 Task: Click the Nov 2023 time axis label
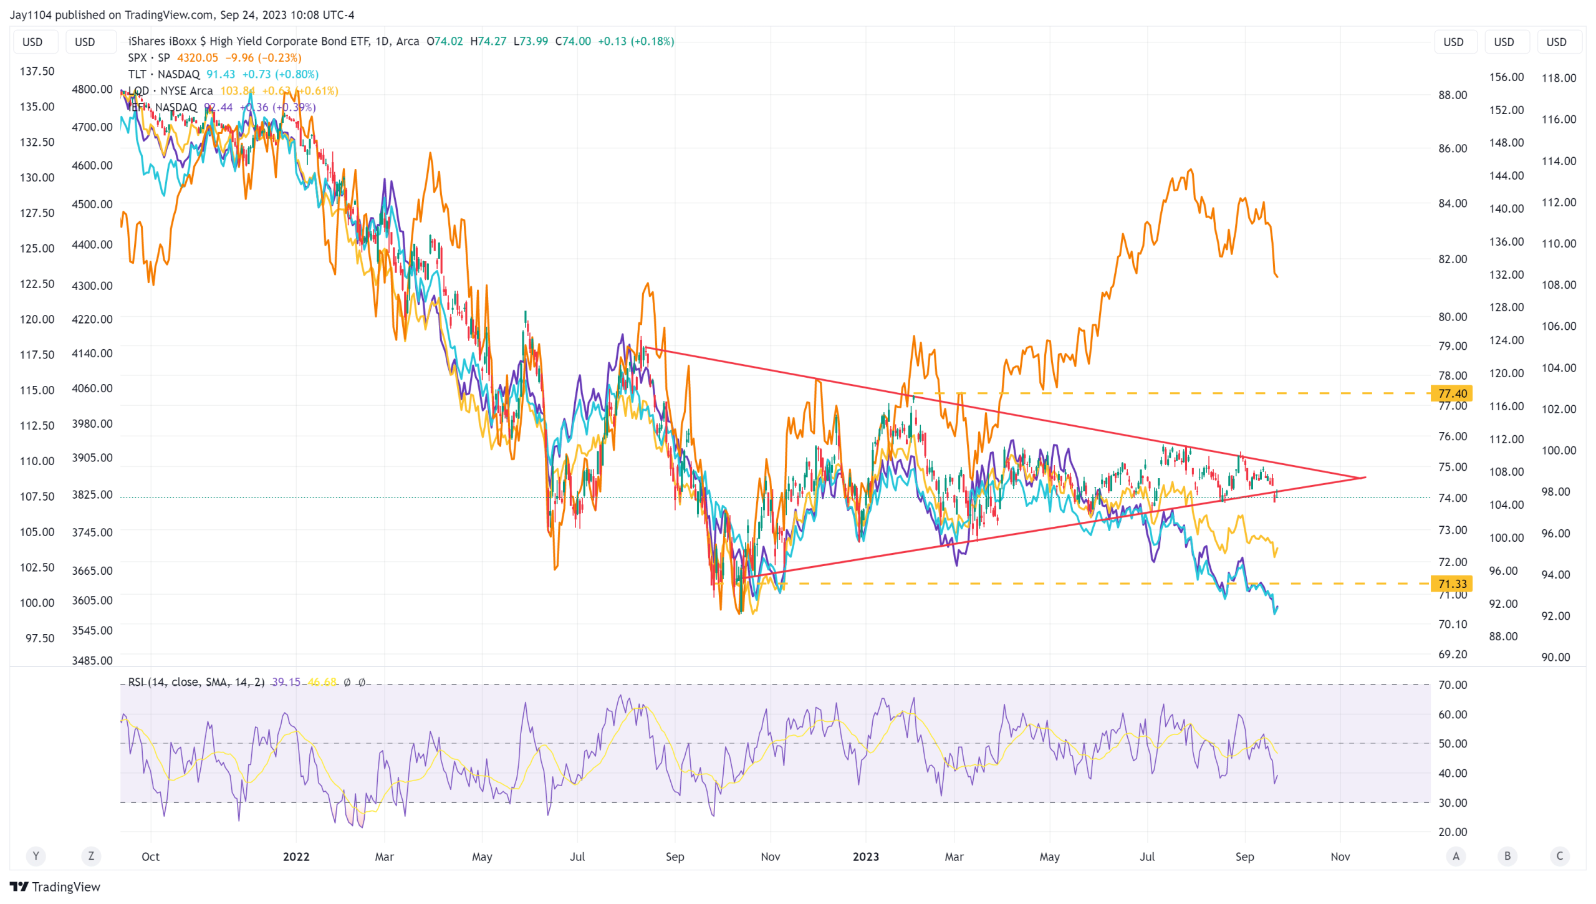coord(1340,857)
